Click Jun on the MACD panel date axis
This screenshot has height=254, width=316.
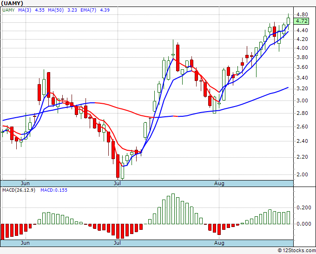[x=25, y=243]
